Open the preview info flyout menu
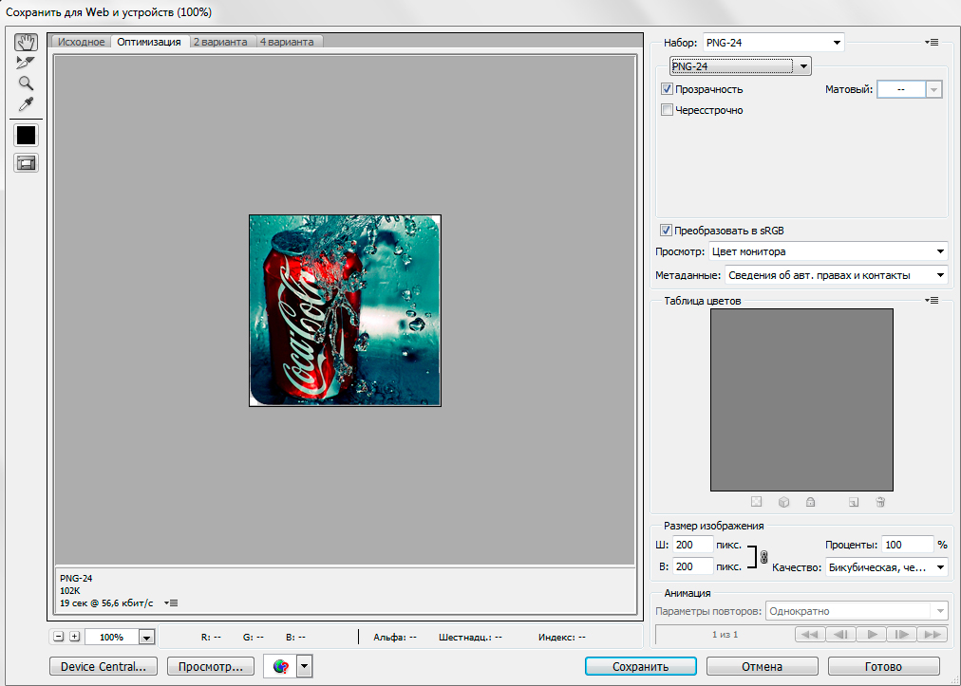This screenshot has height=686, width=961. click(171, 603)
